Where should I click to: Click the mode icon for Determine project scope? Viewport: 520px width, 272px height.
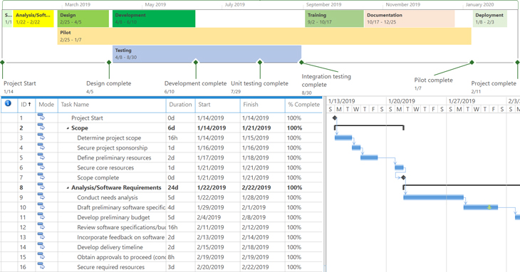pyautogui.click(x=41, y=137)
